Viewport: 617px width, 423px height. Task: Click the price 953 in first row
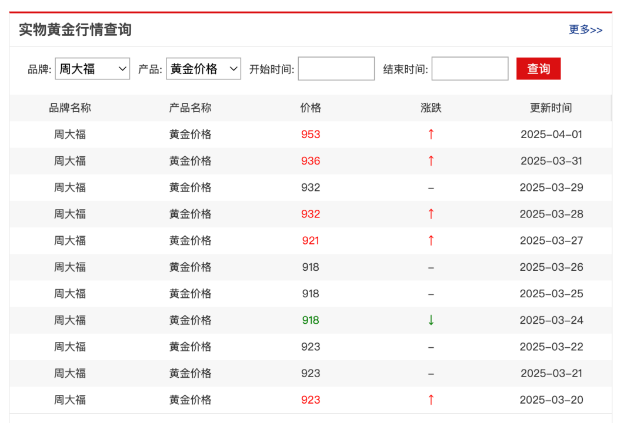(311, 135)
